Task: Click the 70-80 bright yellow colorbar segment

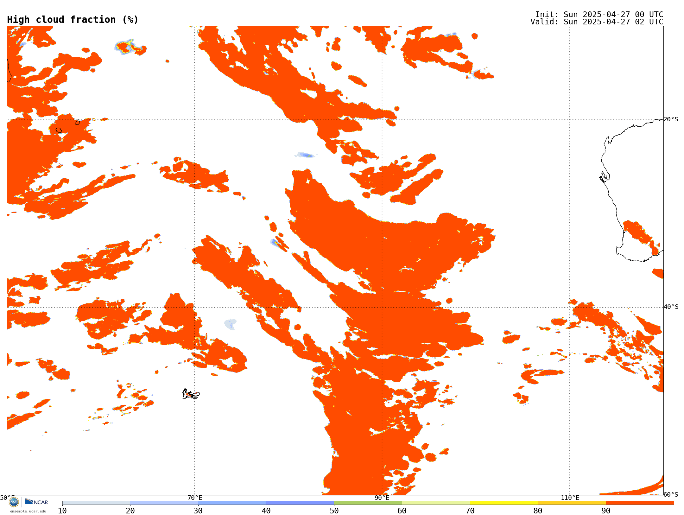Action: tap(504, 503)
